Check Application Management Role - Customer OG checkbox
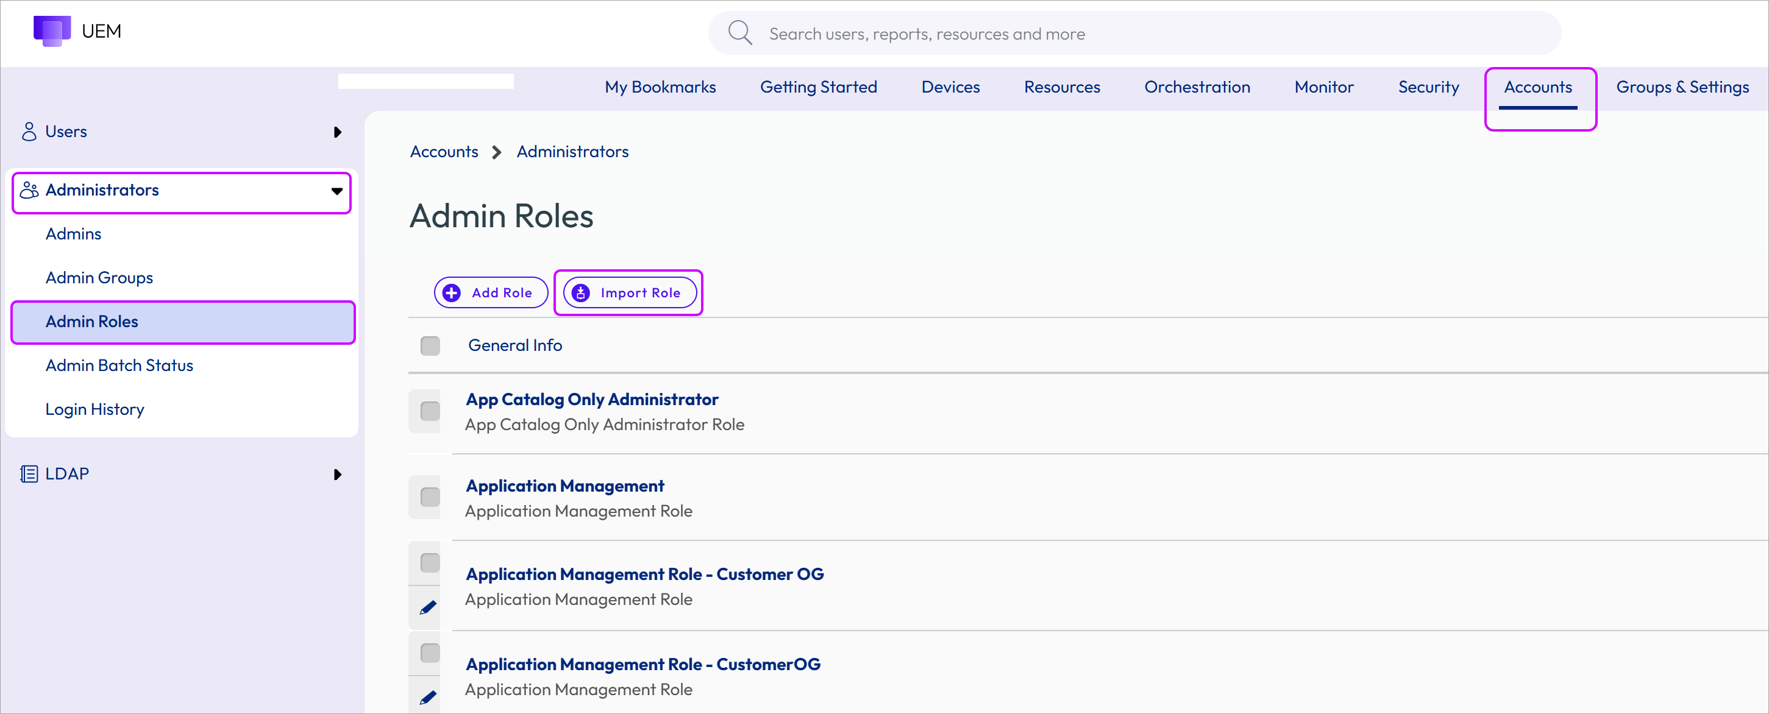The image size is (1769, 714). (x=430, y=562)
